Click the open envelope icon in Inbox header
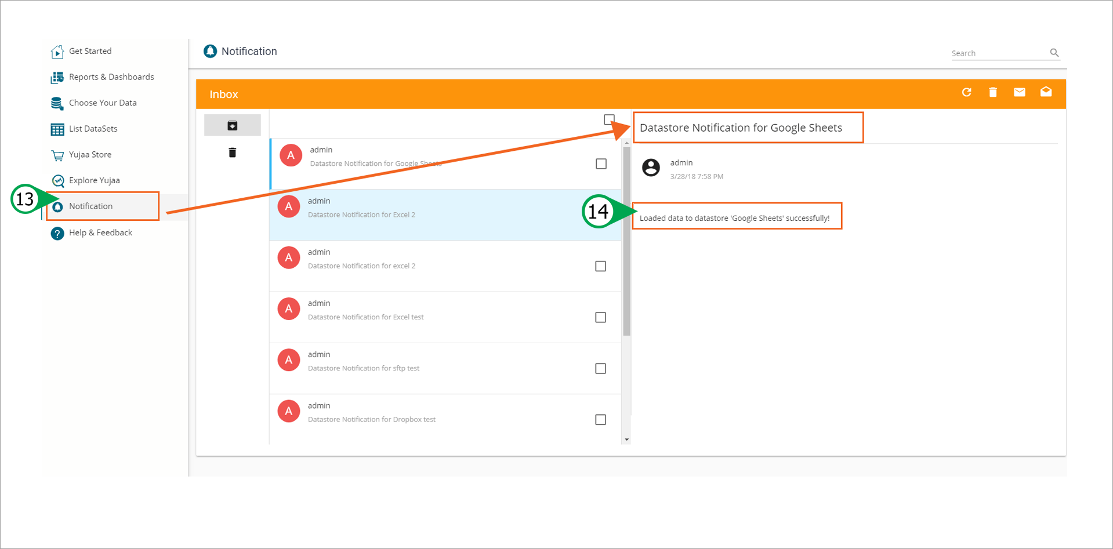The image size is (1113, 549). (1046, 92)
